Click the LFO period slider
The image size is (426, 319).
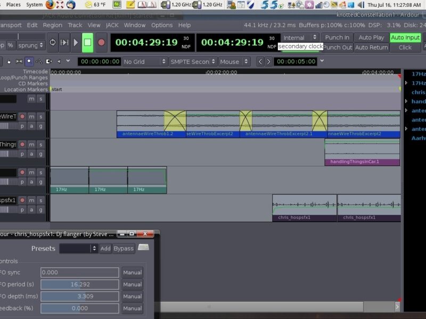tap(80, 284)
